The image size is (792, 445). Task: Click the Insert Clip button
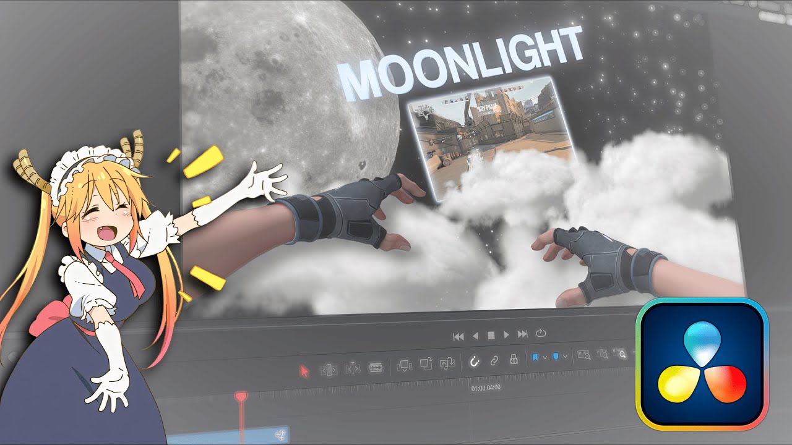point(404,365)
